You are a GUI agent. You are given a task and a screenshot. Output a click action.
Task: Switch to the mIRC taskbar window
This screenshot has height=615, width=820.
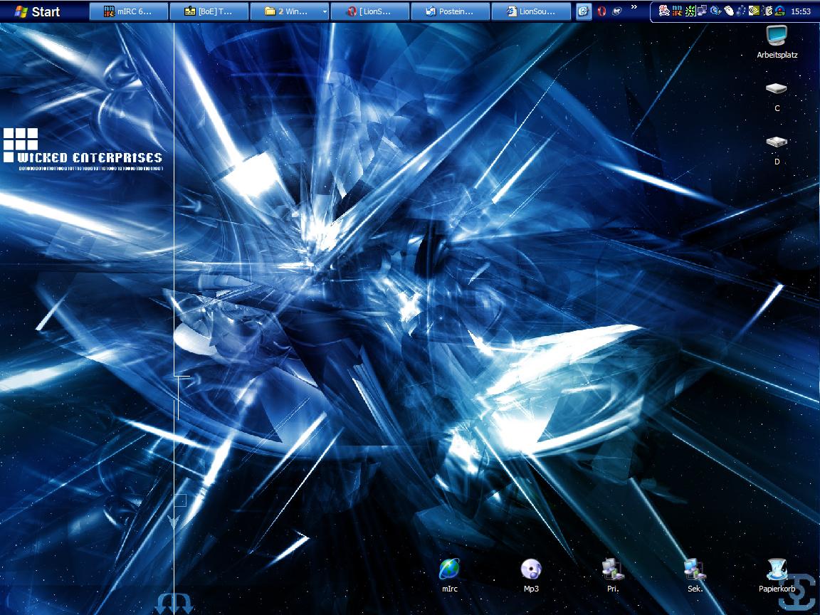pos(129,11)
